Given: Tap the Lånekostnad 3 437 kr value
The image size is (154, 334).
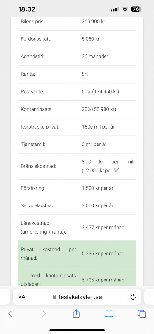Looking at the screenshot, I should 103,227.
